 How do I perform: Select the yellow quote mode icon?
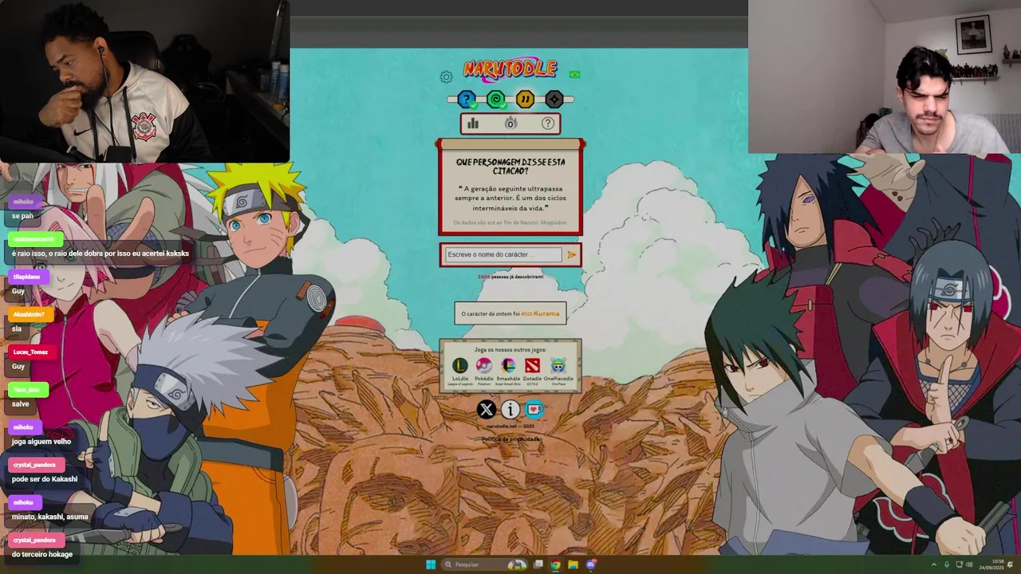point(525,100)
